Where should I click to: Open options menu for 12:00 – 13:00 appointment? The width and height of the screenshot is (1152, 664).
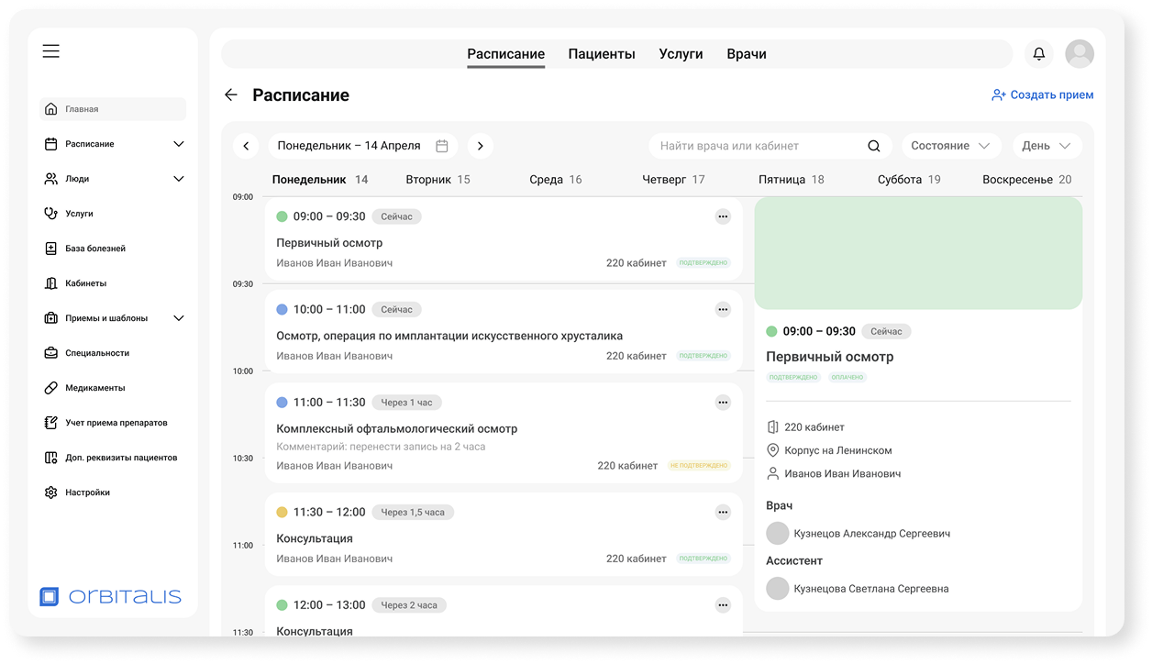[x=723, y=604]
